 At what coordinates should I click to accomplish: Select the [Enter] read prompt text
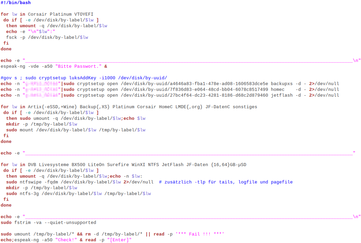click(x=119, y=240)
